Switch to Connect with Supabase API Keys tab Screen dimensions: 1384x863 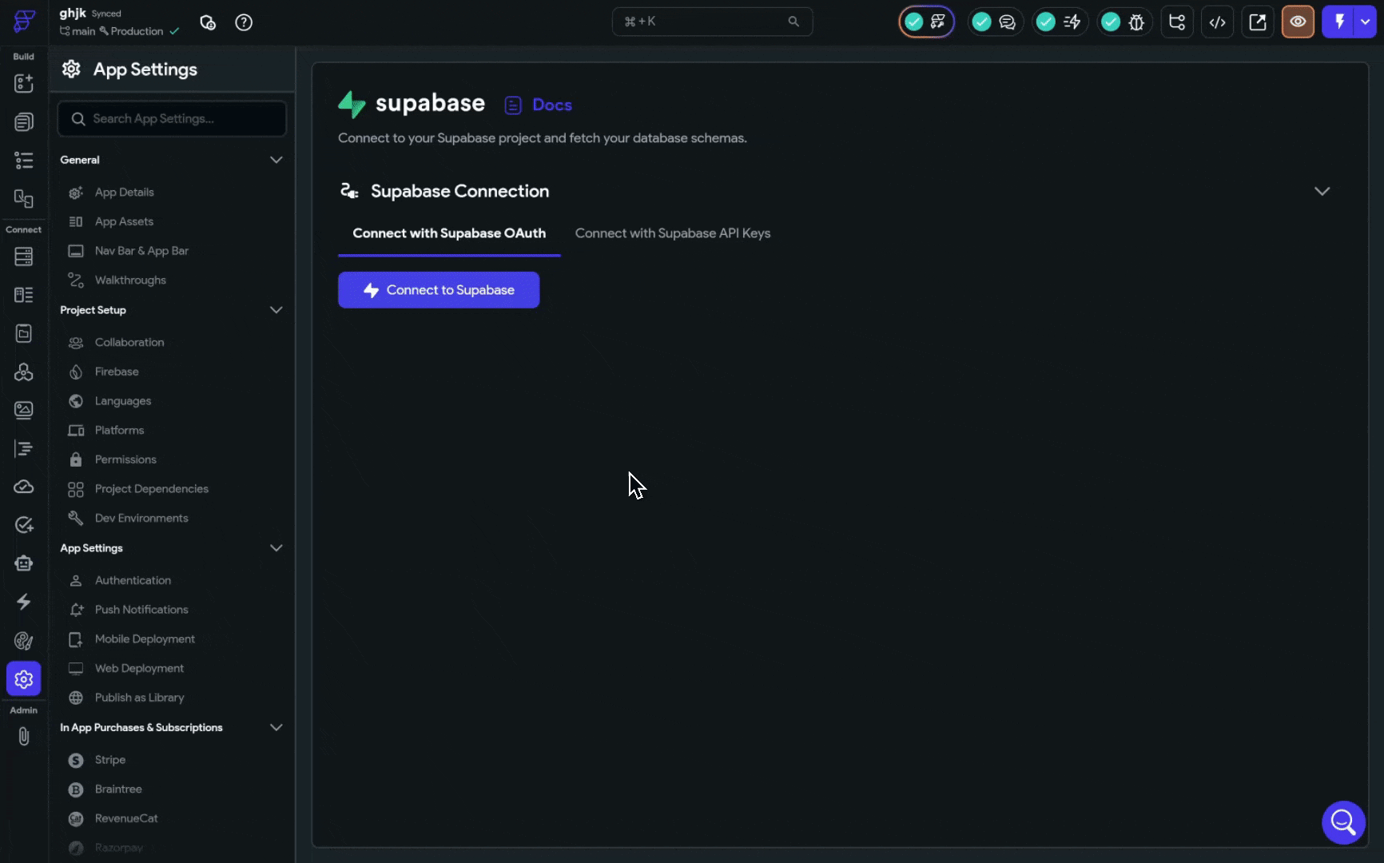673,233
